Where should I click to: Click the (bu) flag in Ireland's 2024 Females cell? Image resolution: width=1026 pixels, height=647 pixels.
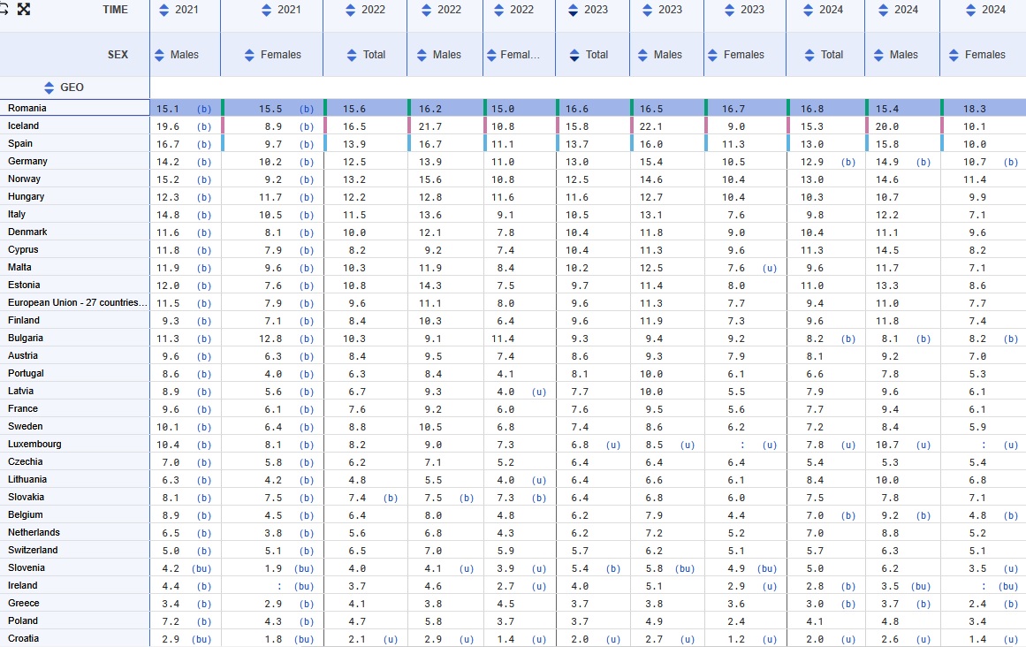[1007, 585]
